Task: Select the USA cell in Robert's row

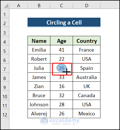Action: (x=87, y=59)
